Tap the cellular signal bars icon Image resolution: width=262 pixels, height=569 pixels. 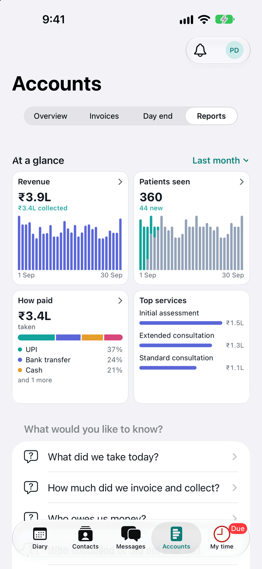[186, 20]
